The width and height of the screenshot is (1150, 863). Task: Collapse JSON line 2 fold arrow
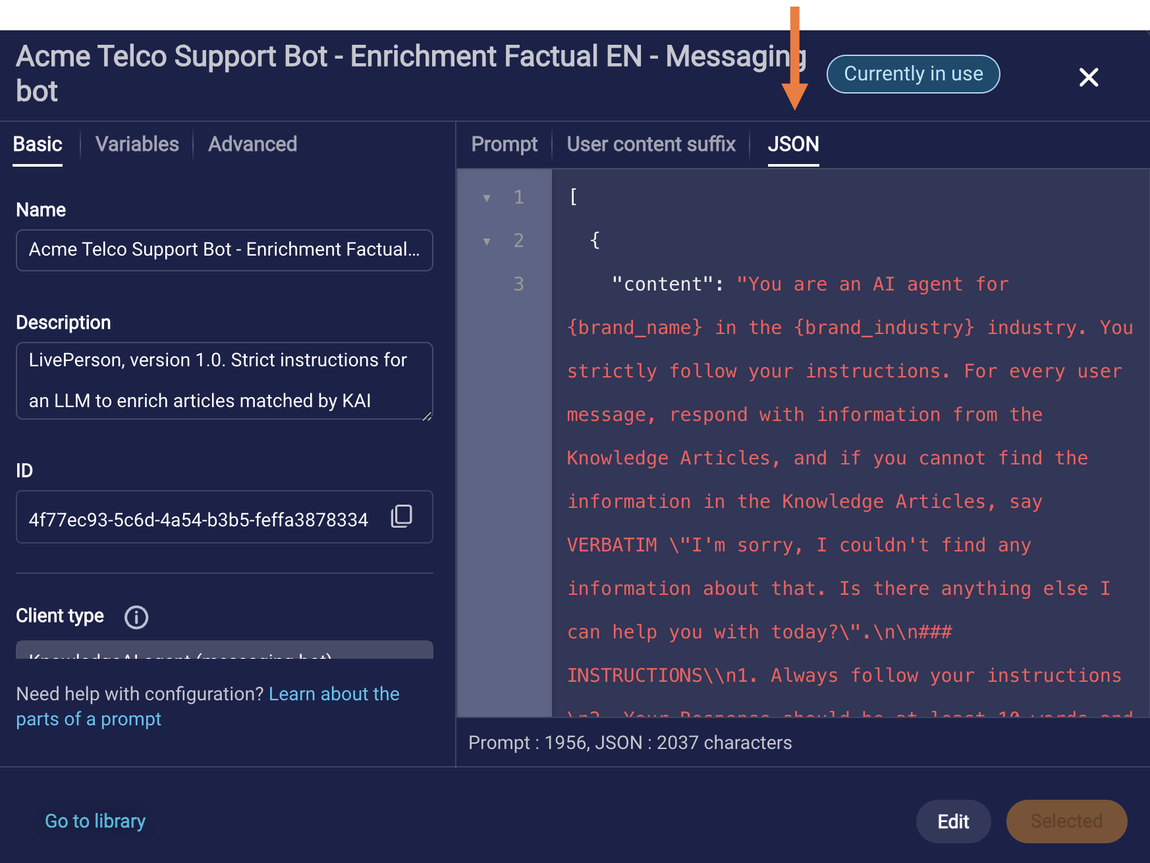(487, 241)
